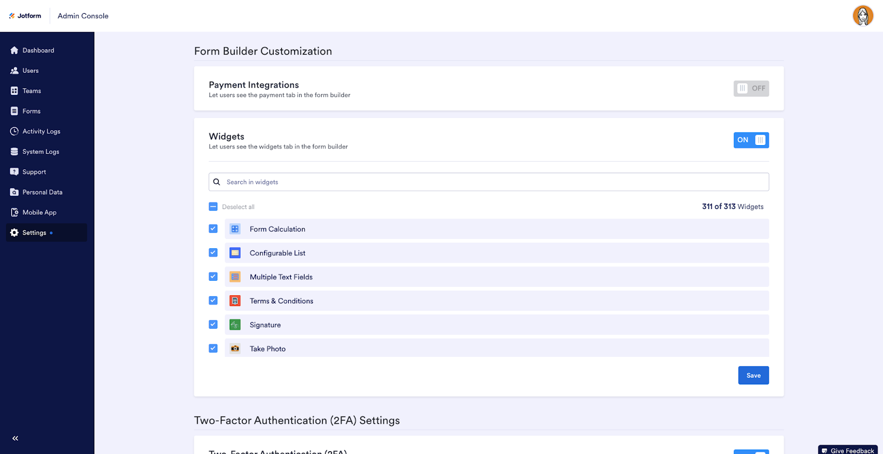Click the Give Feedback button
The width and height of the screenshot is (883, 454).
(848, 450)
